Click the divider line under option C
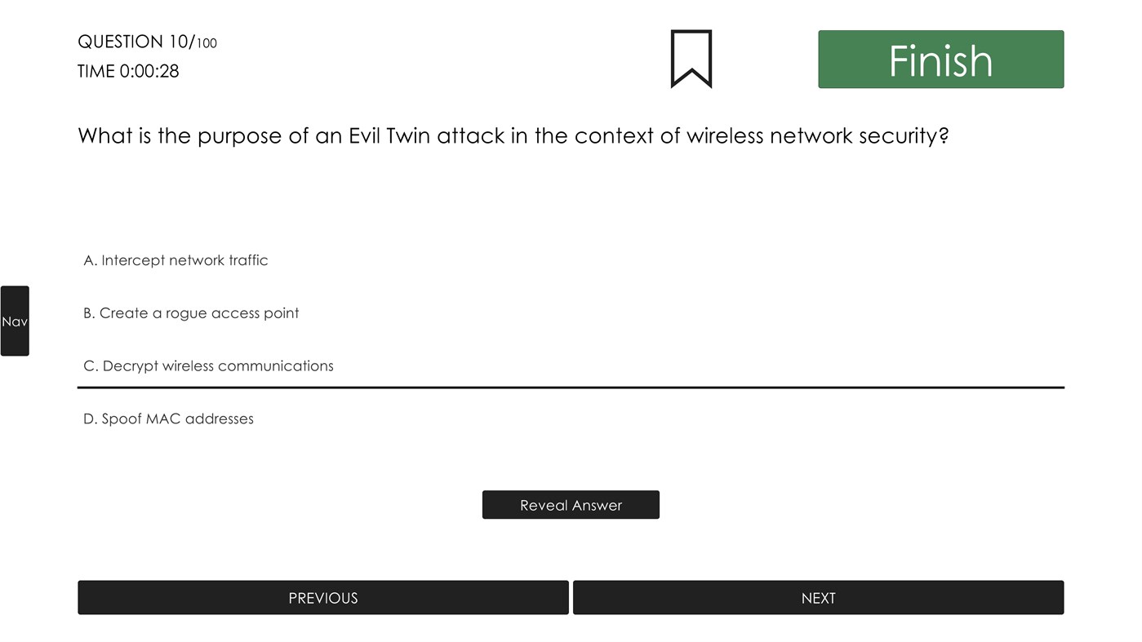This screenshot has width=1142, height=642. coord(571,385)
